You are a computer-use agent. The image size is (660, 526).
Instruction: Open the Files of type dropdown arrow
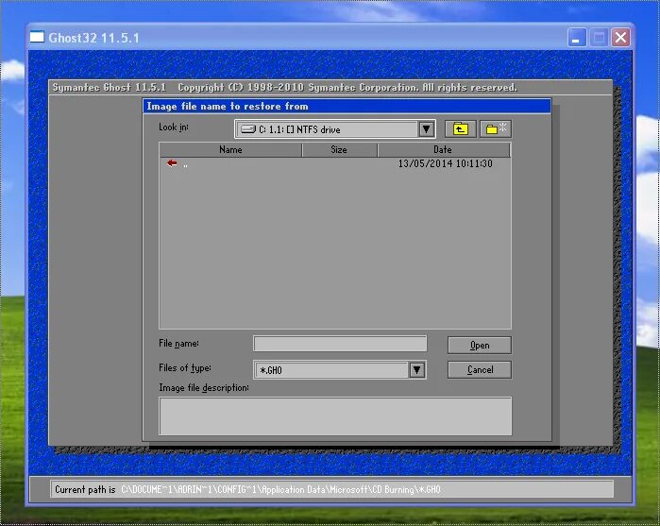pyautogui.click(x=416, y=370)
